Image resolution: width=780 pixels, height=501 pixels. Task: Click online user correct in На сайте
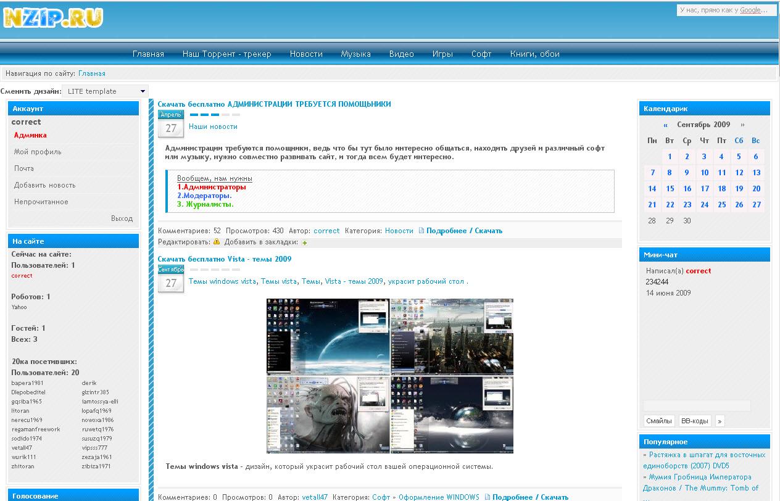(22, 276)
